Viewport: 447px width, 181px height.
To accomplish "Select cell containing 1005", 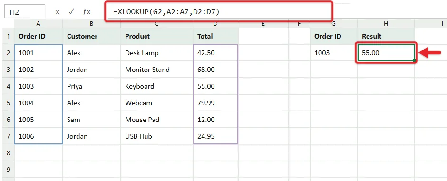I will (39, 120).
